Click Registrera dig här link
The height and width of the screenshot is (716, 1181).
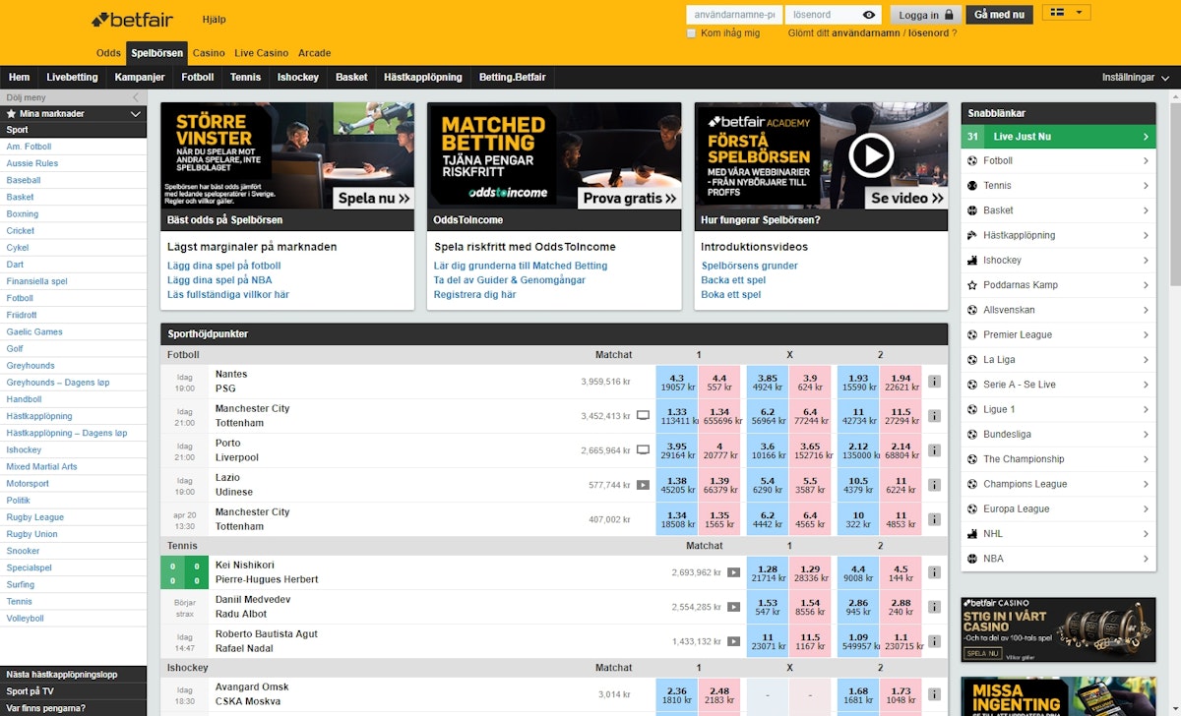coord(474,294)
